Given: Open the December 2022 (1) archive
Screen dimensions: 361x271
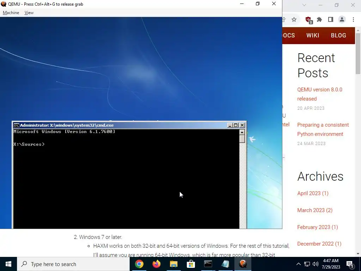Looking at the screenshot, I should pyautogui.click(x=319, y=244).
